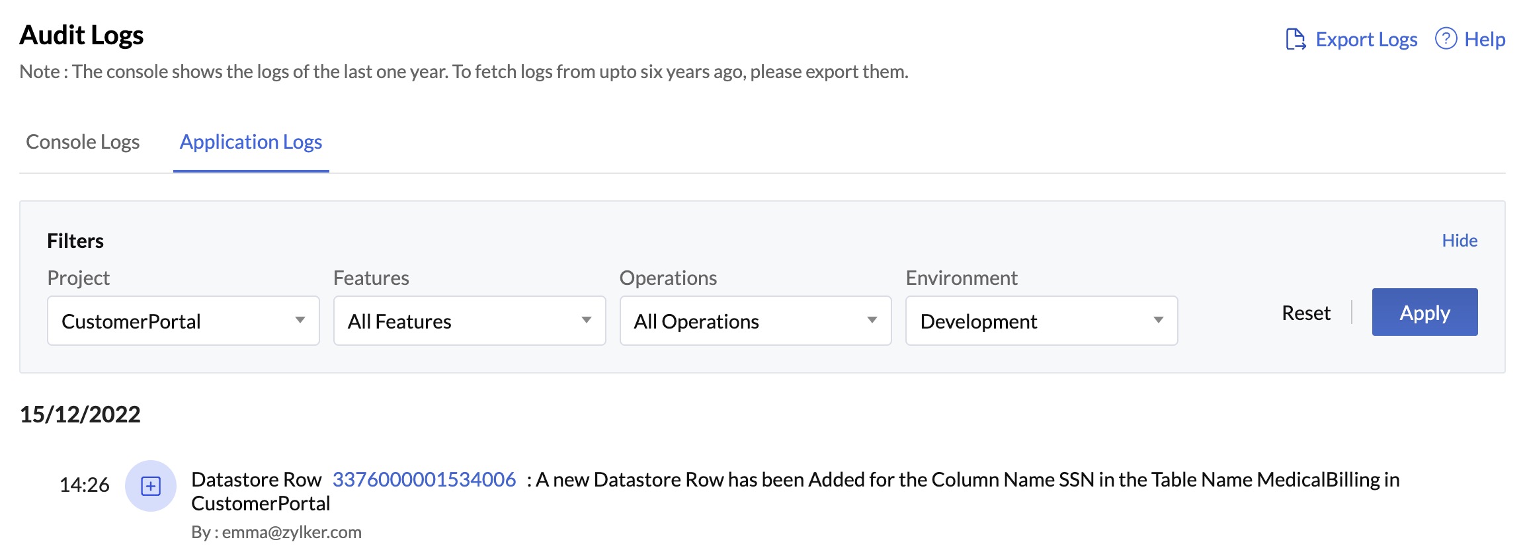The width and height of the screenshot is (1525, 552).
Task: Click the Audit Logs page title
Action: pos(81,35)
